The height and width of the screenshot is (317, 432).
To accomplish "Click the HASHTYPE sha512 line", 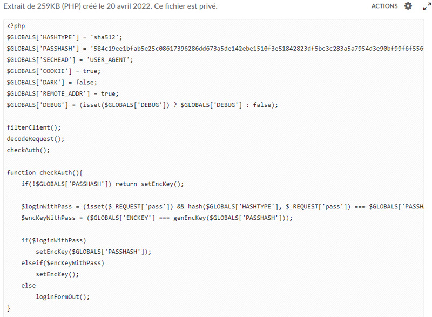I will (64, 37).
